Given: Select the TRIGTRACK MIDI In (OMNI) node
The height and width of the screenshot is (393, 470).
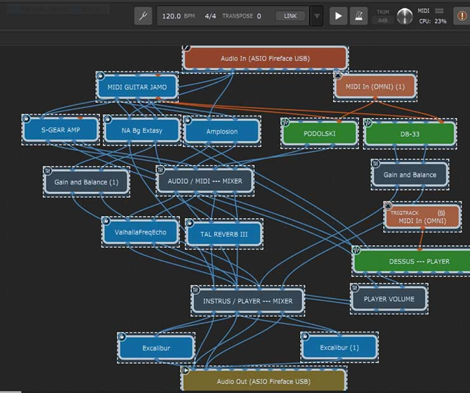Looking at the screenshot, I should (x=422, y=217).
